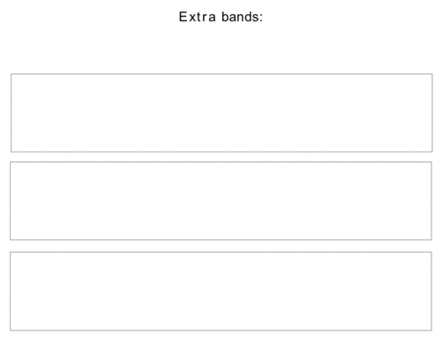
Task: Select the first empty band box
Action: click(221, 113)
